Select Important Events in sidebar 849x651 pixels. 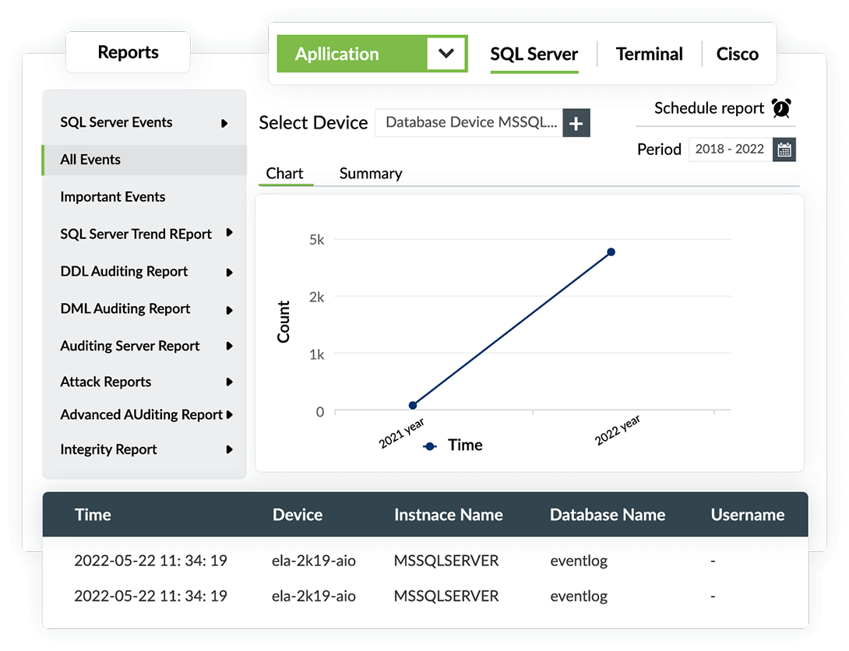click(113, 197)
